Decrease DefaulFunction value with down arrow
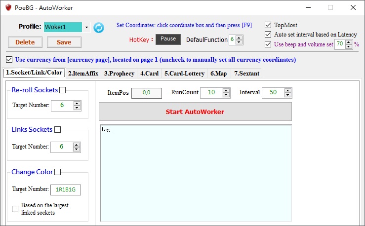 [x=239, y=42]
